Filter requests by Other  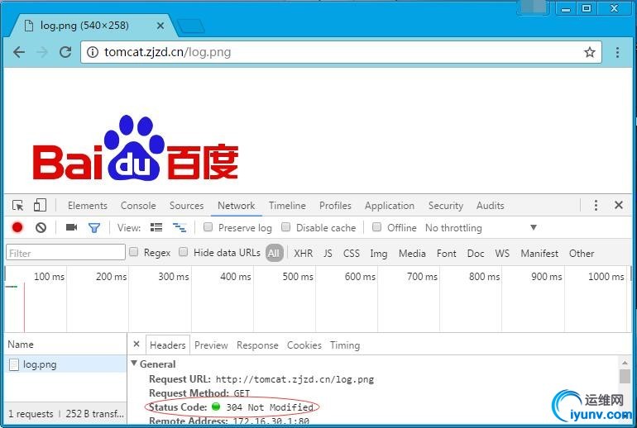(582, 253)
